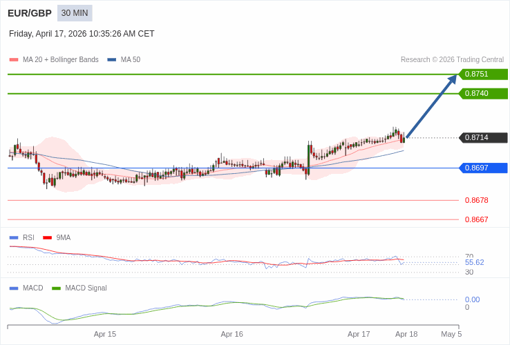This screenshot has height=345, width=510.
Task: Click the black 0.8714 current price tag
Action: click(483, 138)
